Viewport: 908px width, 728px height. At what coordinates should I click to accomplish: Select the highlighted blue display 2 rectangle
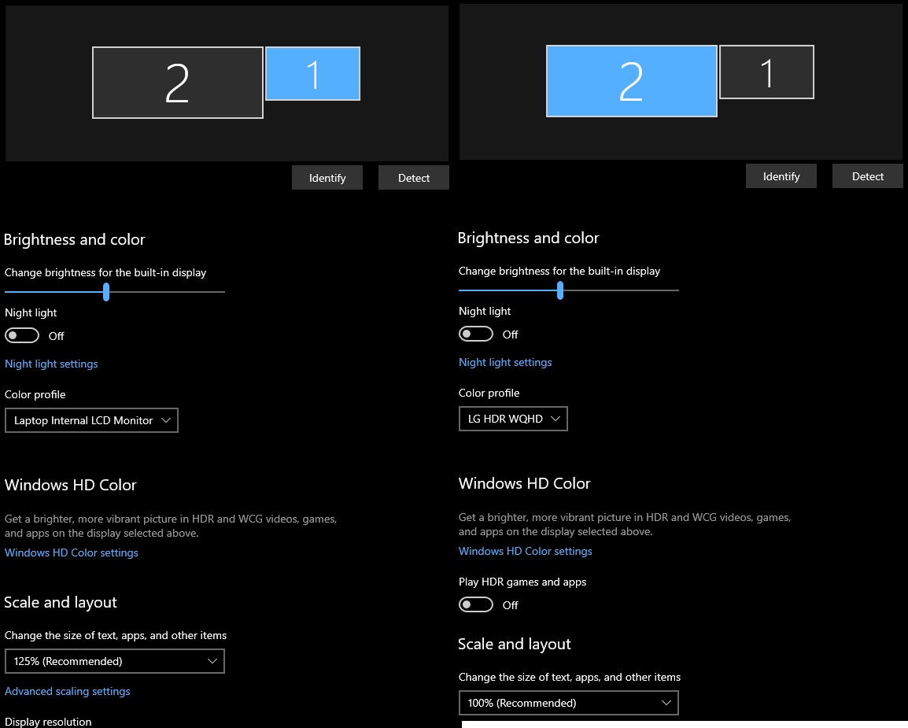pos(631,81)
